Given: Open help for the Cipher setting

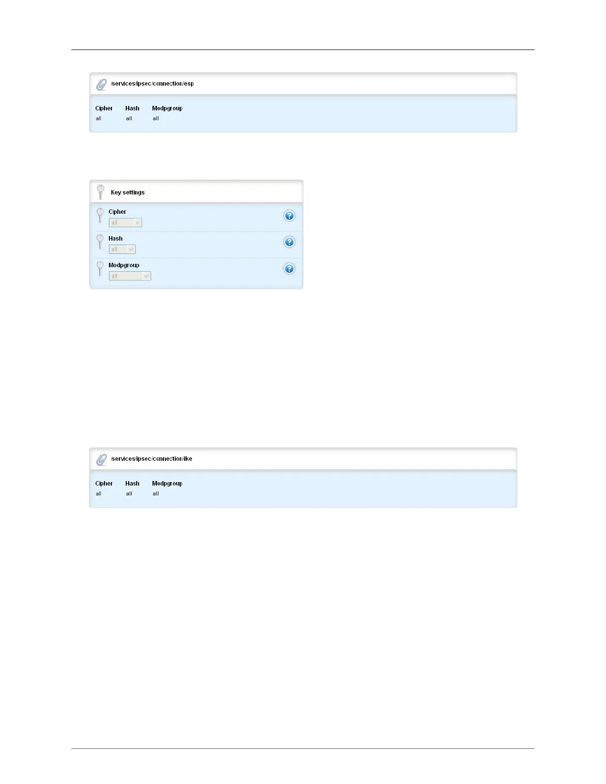Looking at the screenshot, I should pos(289,215).
